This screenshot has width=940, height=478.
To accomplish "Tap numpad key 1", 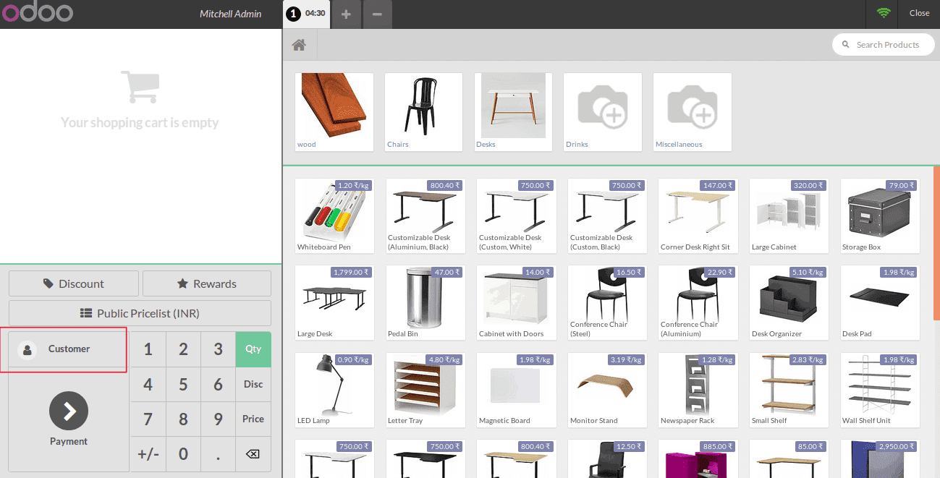I will tap(148, 349).
